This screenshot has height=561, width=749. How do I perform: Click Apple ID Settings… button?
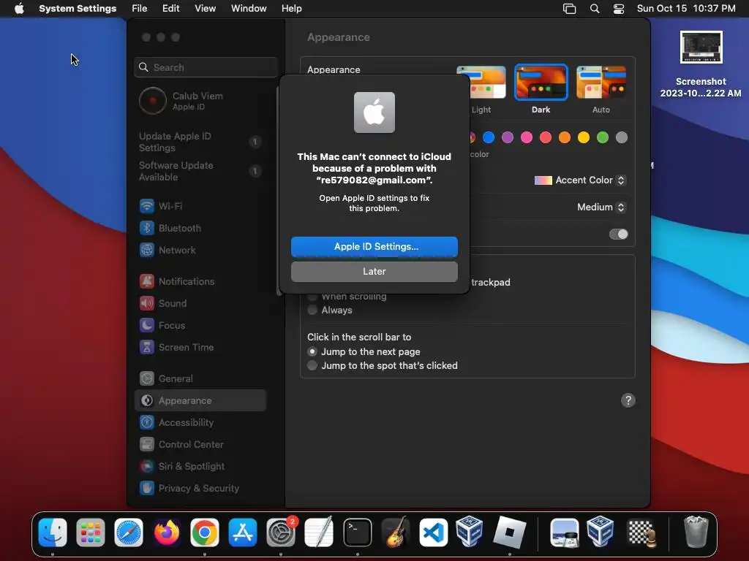tap(374, 247)
